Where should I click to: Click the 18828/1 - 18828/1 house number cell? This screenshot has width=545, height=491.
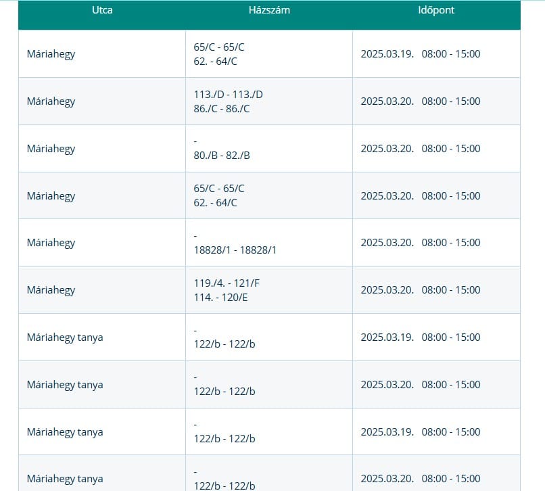(x=235, y=250)
